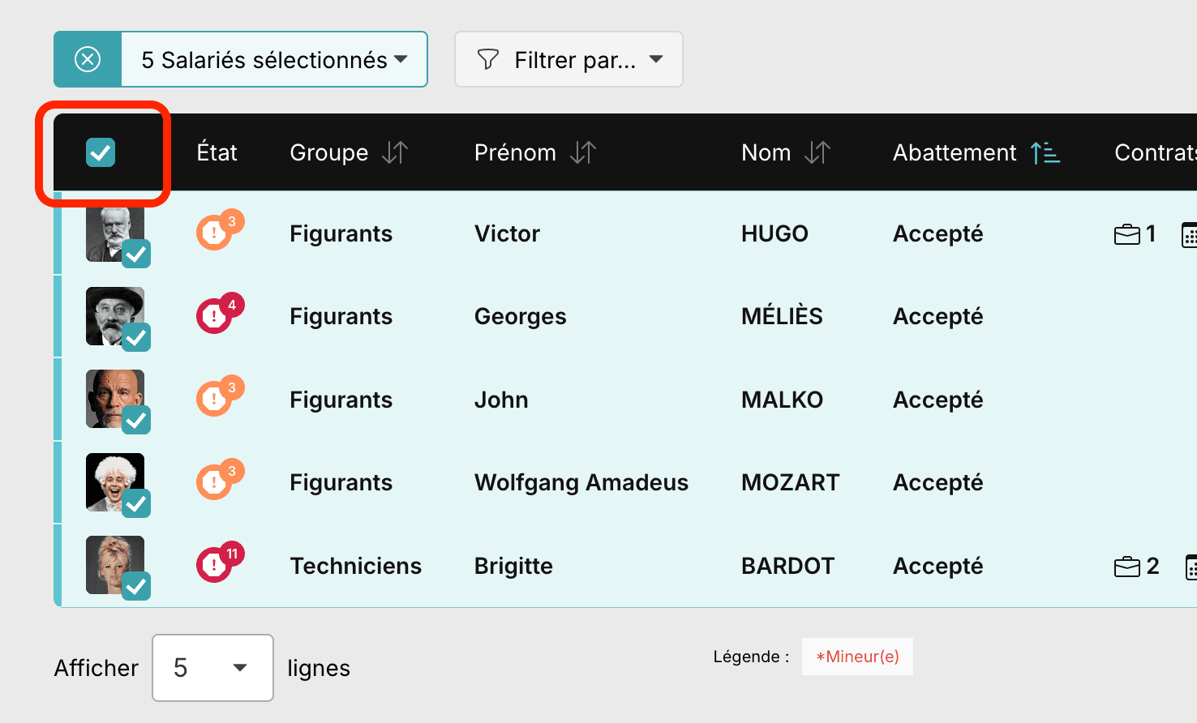
Task: Clear the employee selection with the X icon
Action: 88,59
